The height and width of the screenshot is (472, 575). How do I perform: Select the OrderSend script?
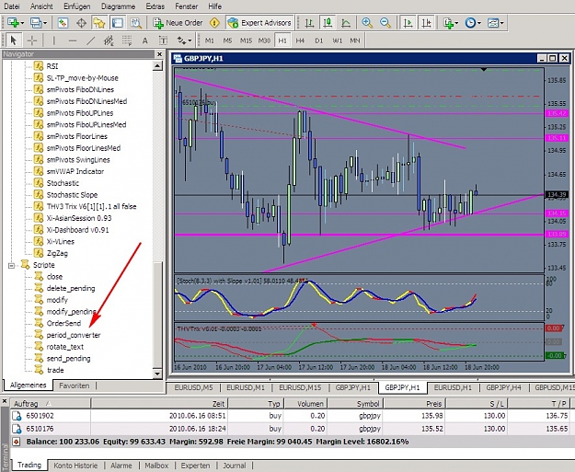tap(63, 323)
